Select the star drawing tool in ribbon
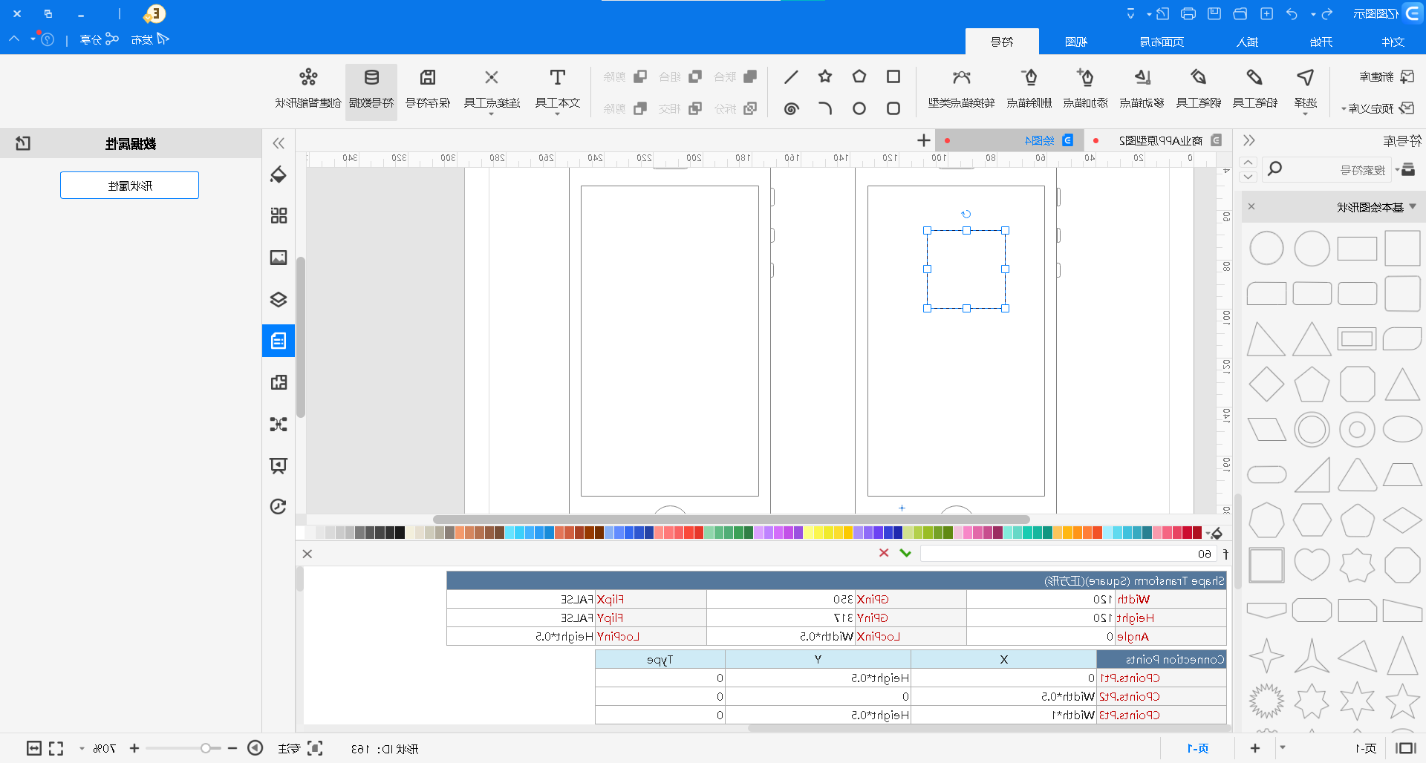 point(825,76)
